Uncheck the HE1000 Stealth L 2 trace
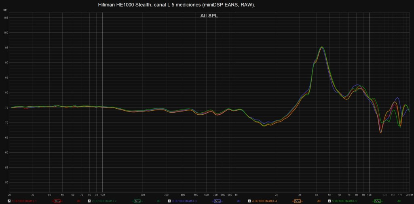 pyautogui.click(x=89, y=201)
